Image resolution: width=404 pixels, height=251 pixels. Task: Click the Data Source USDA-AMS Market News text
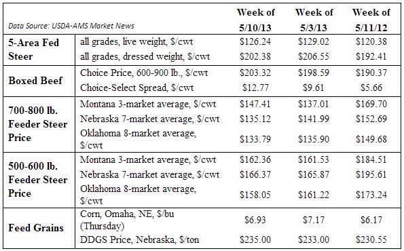click(x=71, y=26)
